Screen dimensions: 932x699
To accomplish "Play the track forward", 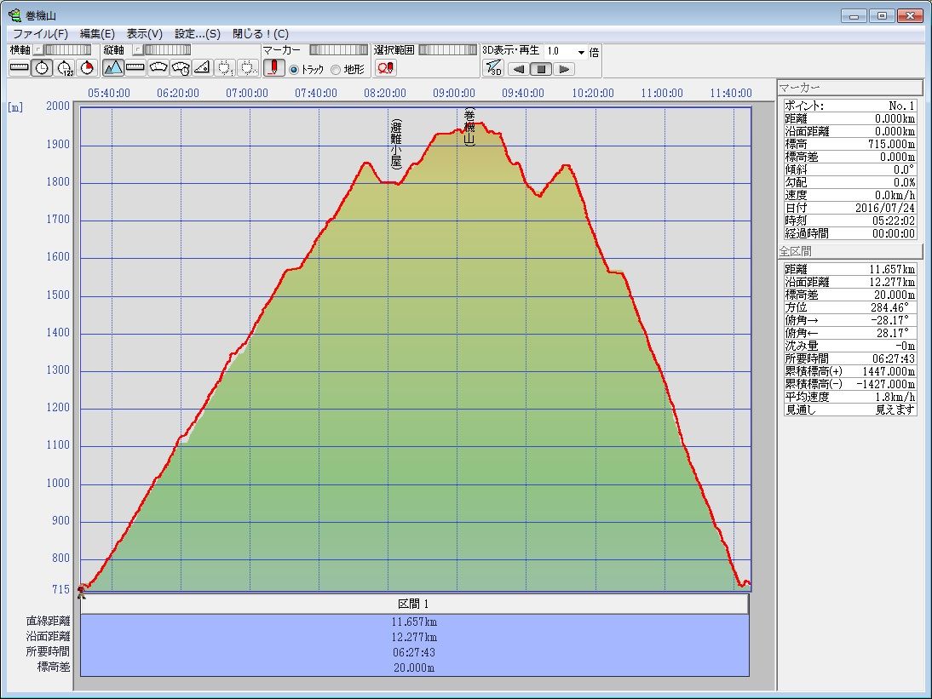I will [563, 69].
